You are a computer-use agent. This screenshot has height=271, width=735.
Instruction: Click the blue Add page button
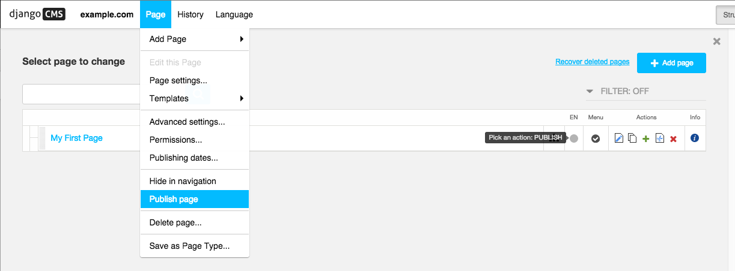click(671, 63)
